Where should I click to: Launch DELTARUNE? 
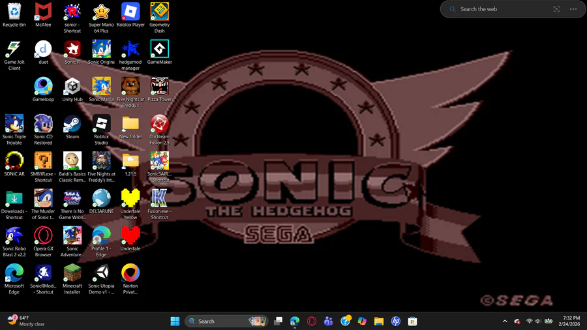102,202
